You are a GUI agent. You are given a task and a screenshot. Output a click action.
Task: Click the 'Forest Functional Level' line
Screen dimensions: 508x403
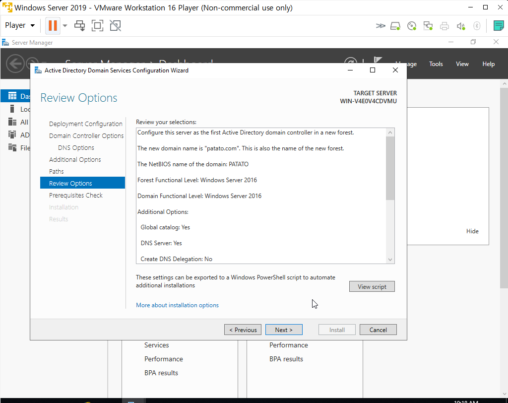[x=197, y=180]
